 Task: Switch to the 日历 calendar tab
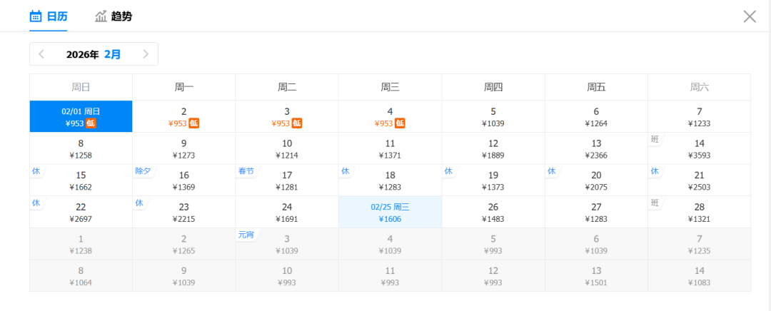tap(49, 16)
